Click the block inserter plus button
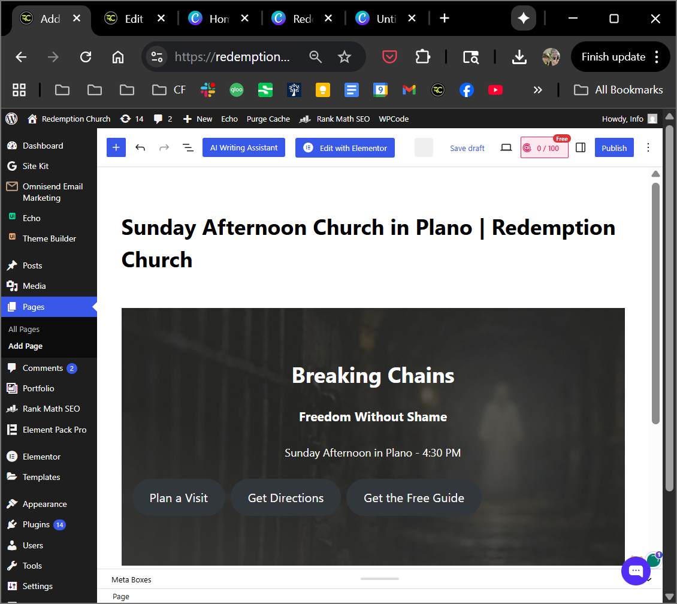677x604 pixels. point(116,148)
